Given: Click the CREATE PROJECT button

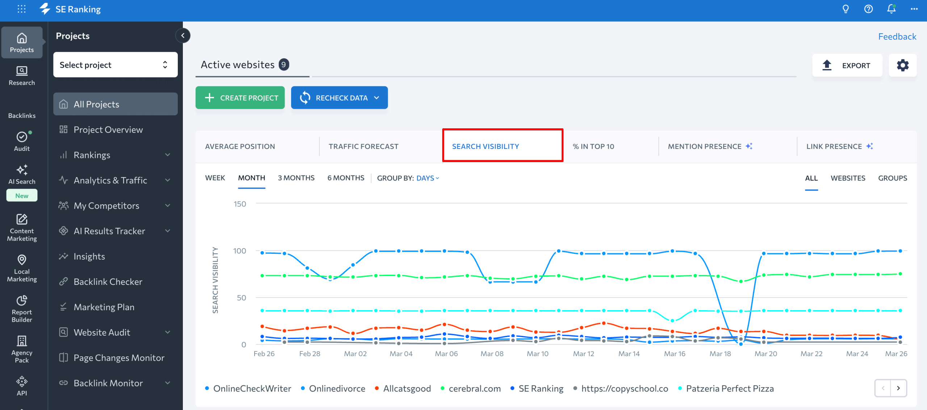Looking at the screenshot, I should click(x=240, y=97).
